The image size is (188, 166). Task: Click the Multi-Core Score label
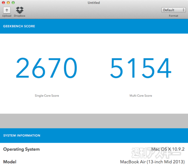[x=141, y=96]
